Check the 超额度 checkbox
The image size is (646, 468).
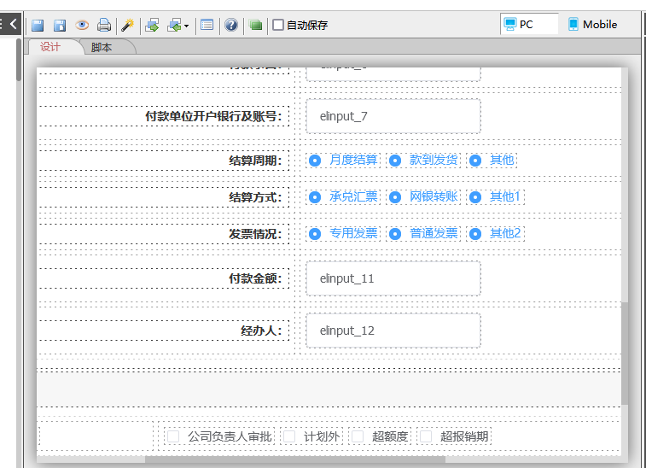pyautogui.click(x=358, y=436)
